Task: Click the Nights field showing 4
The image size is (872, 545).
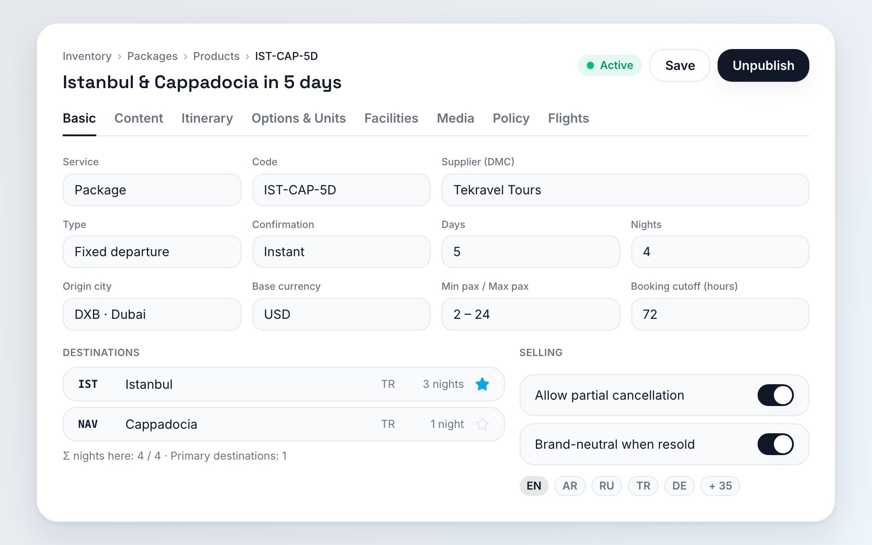Action: click(x=720, y=252)
